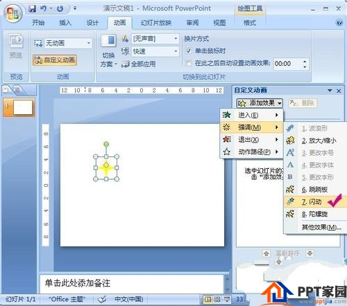The image size is (347, 306).
Task: Open the 添加效果 dropdown button
Action: tap(260, 103)
